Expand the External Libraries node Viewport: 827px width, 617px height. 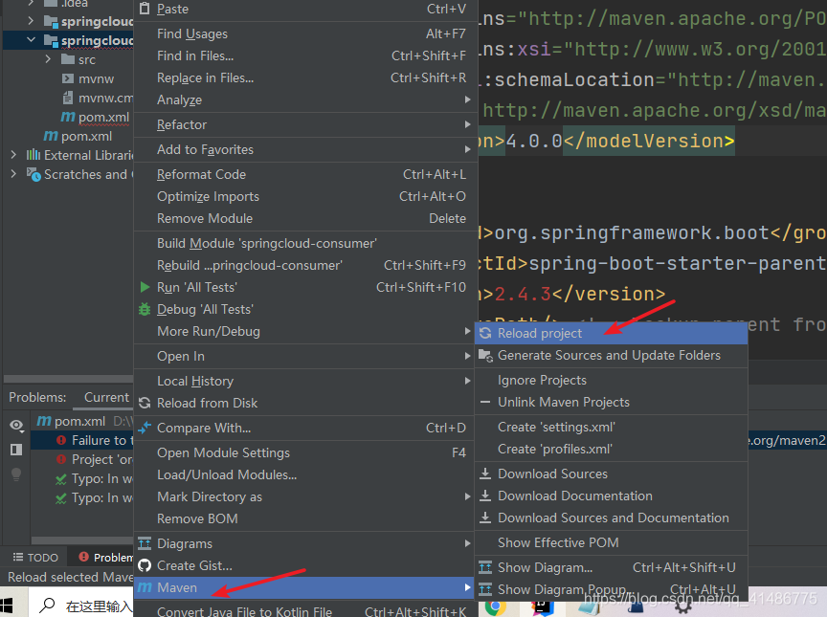click(13, 155)
